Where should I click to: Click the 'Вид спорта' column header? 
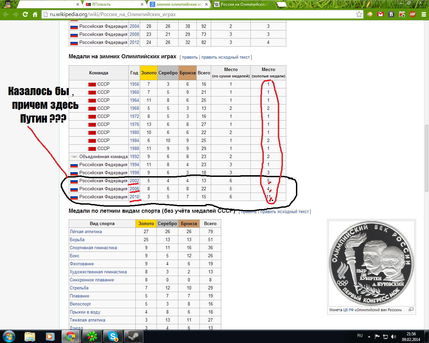tap(102, 224)
